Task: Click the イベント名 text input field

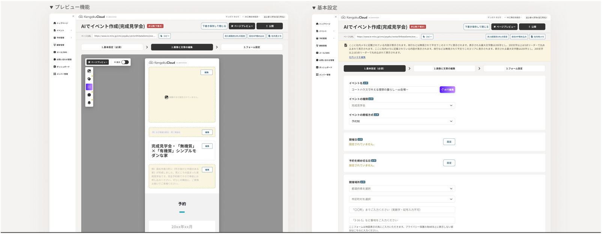Action: pyautogui.click(x=393, y=90)
